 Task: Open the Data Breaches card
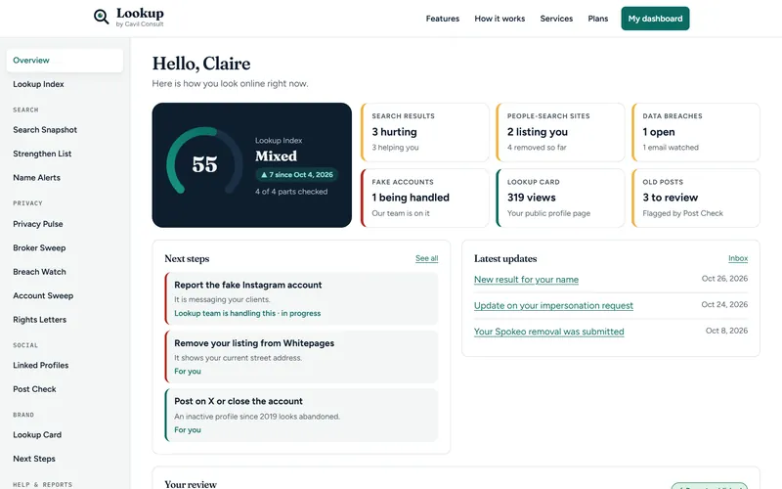click(x=696, y=132)
